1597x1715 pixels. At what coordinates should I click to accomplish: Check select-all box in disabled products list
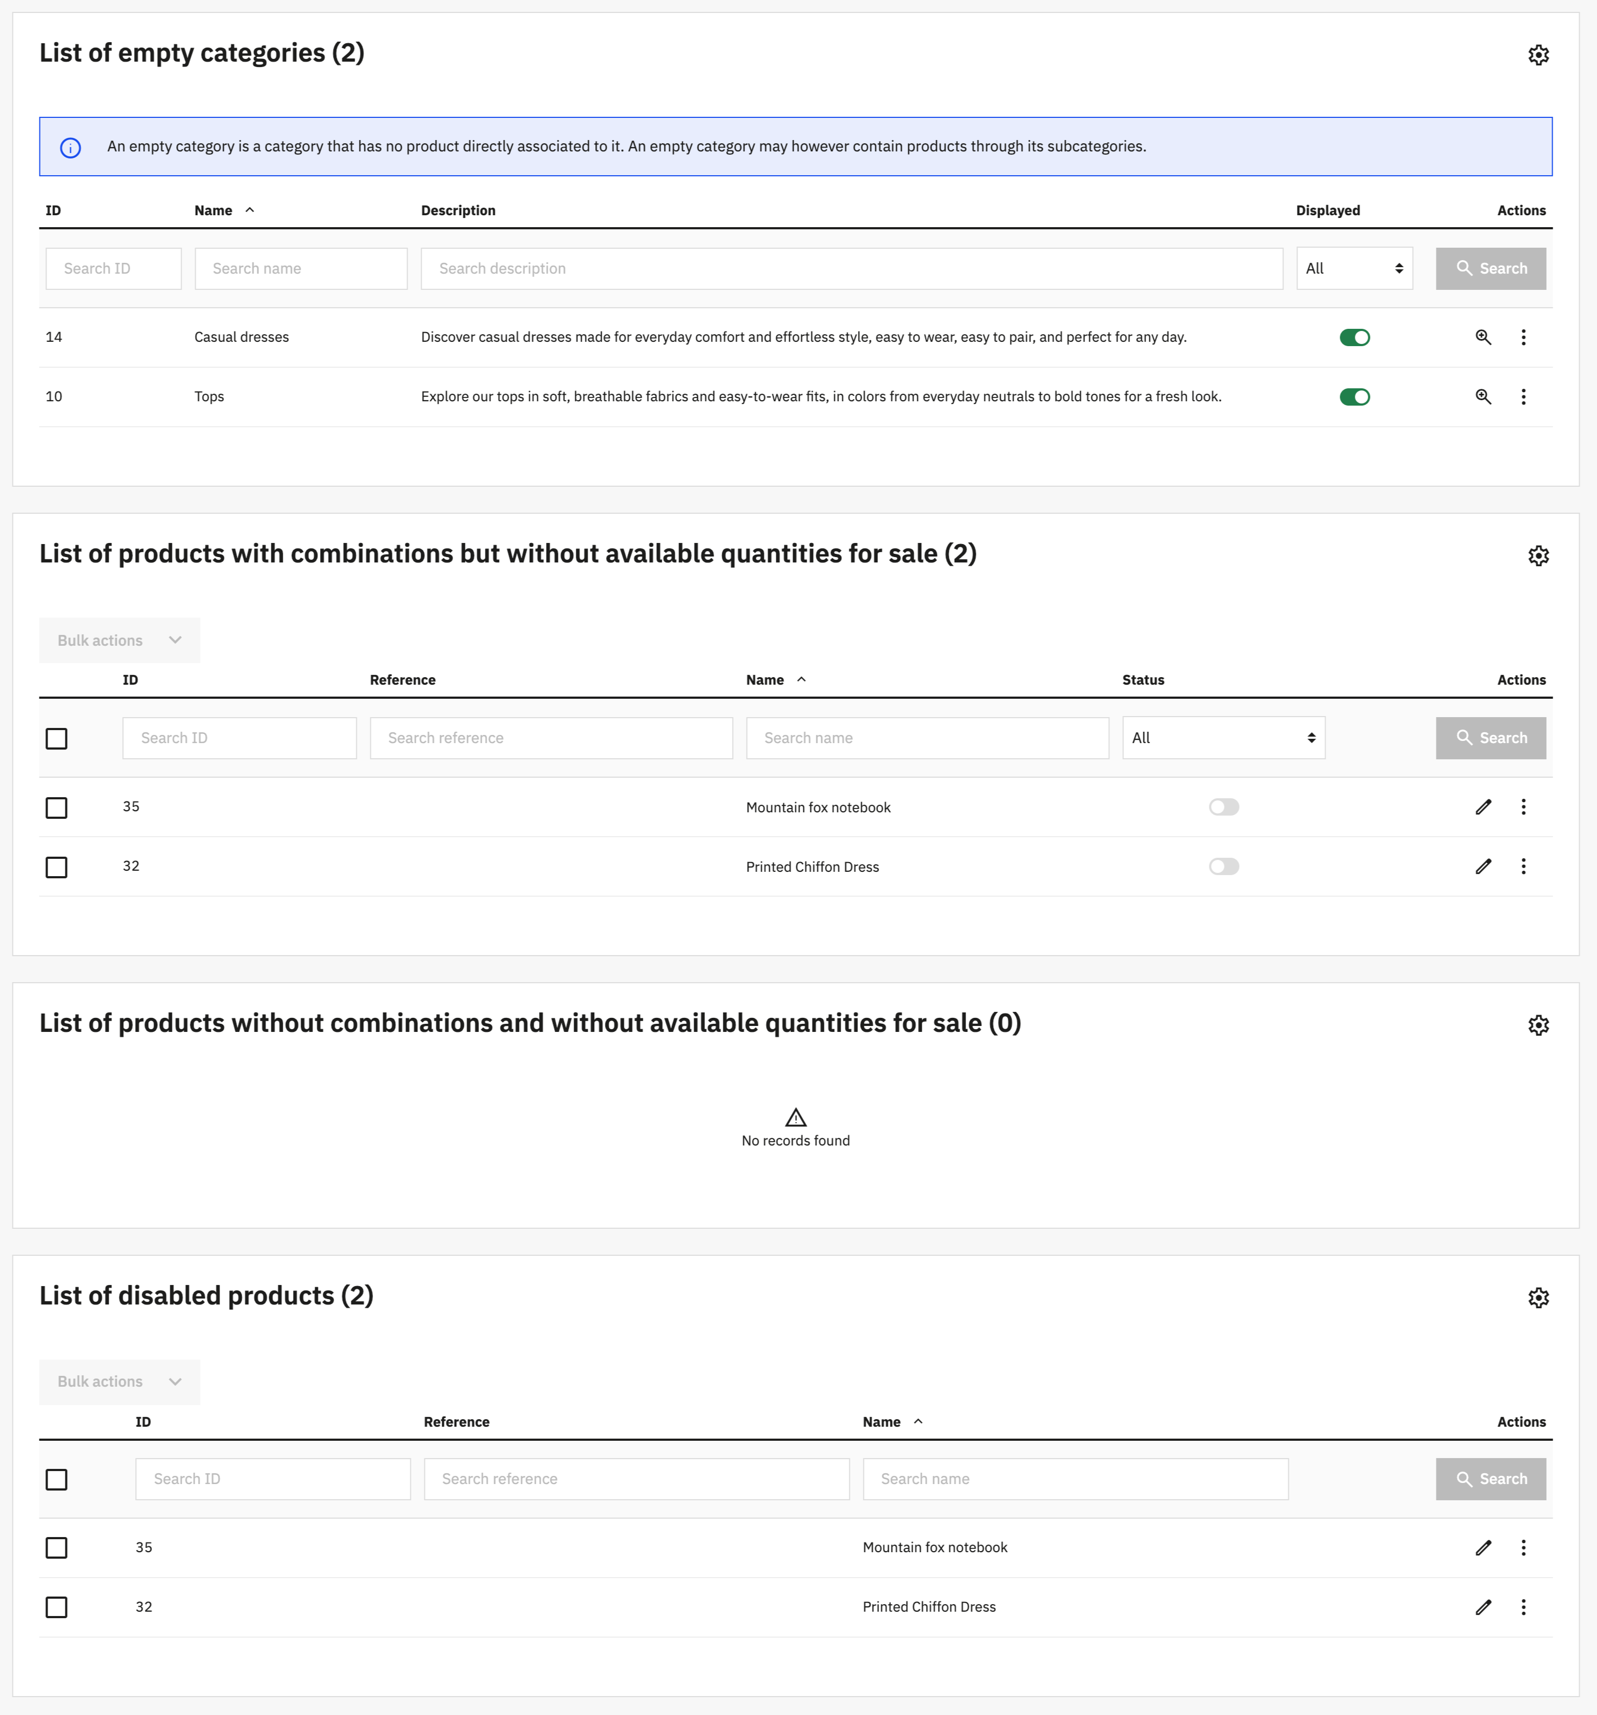point(57,1480)
